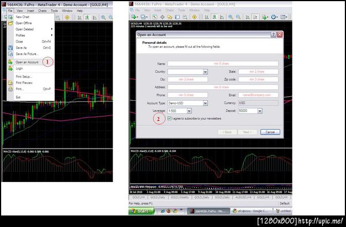Select Bar Chart icon in left window toolbar
This screenshot has height=227, width=346.
(80, 17)
